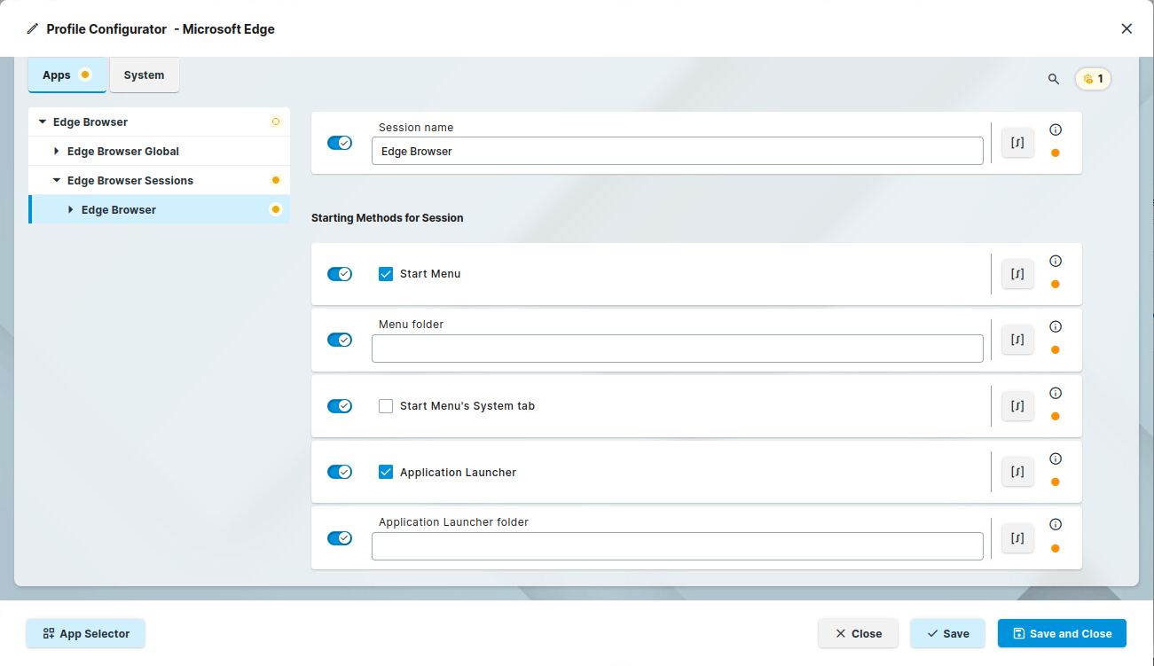Open the template key button for Start Menu
The height and width of the screenshot is (666, 1154).
[x=1017, y=274]
